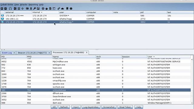194x109 pixels.
Task: Click the terminal Scripted Web Delivery icon
Action: point(54,8)
